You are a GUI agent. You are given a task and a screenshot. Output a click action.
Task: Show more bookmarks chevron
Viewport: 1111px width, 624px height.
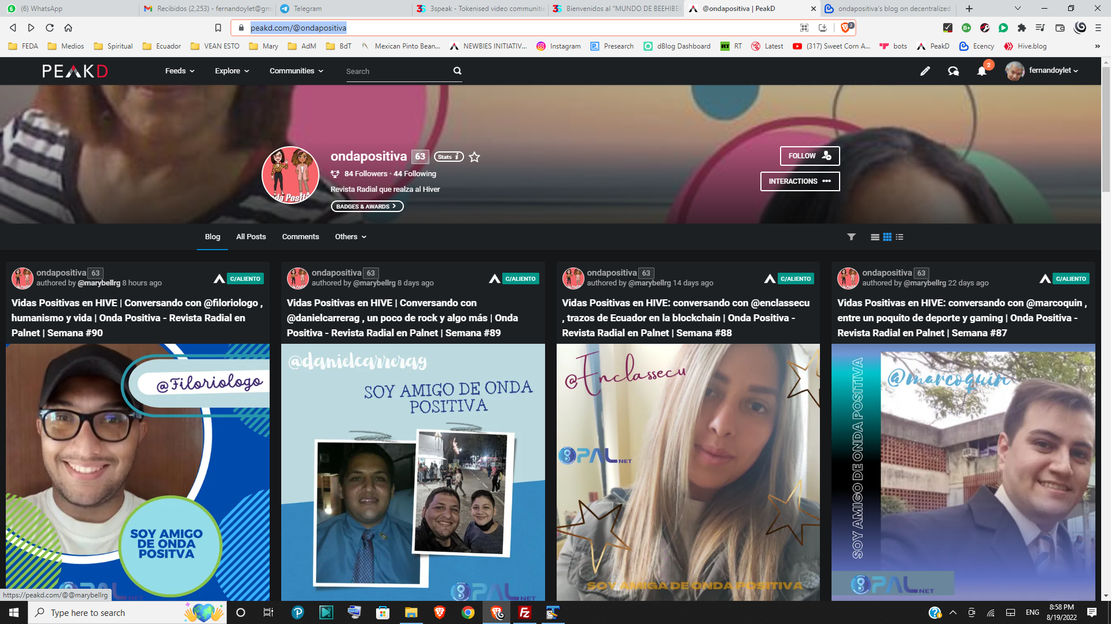pyautogui.click(x=1098, y=46)
